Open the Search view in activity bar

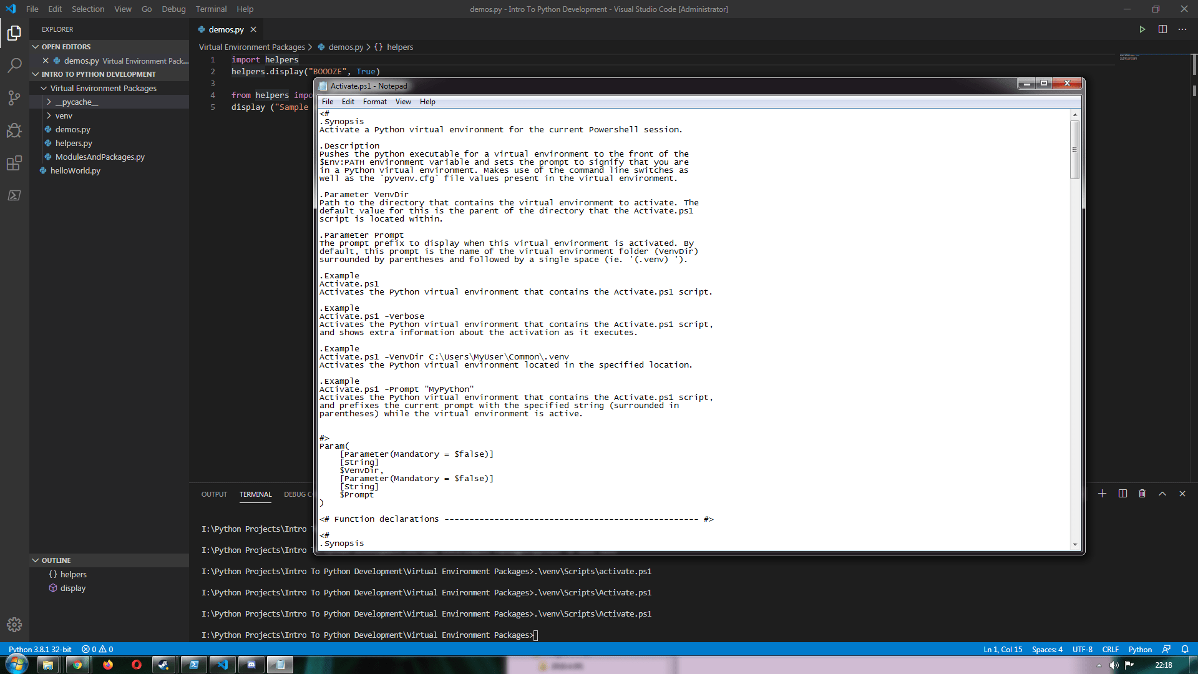coord(14,65)
